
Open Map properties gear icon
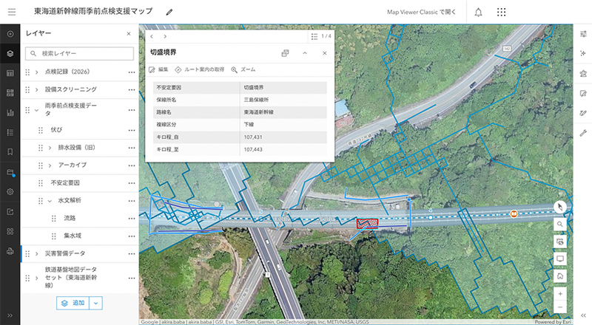click(10, 191)
